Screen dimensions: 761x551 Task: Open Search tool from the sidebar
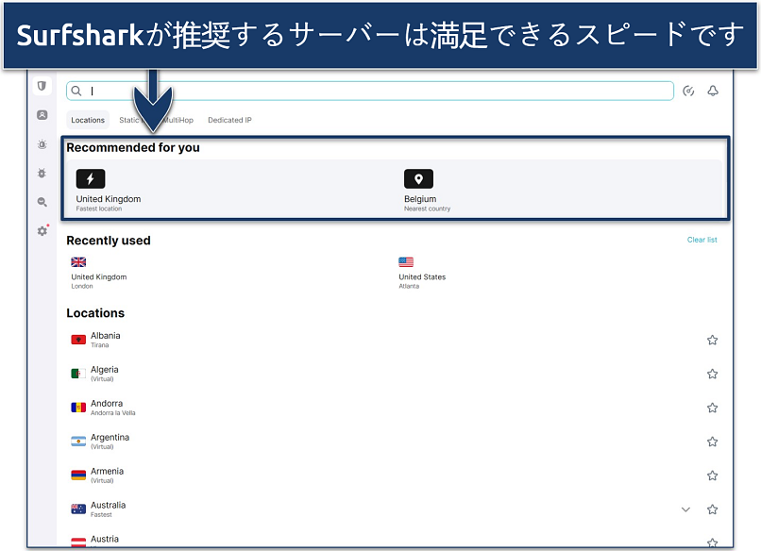[x=42, y=202]
